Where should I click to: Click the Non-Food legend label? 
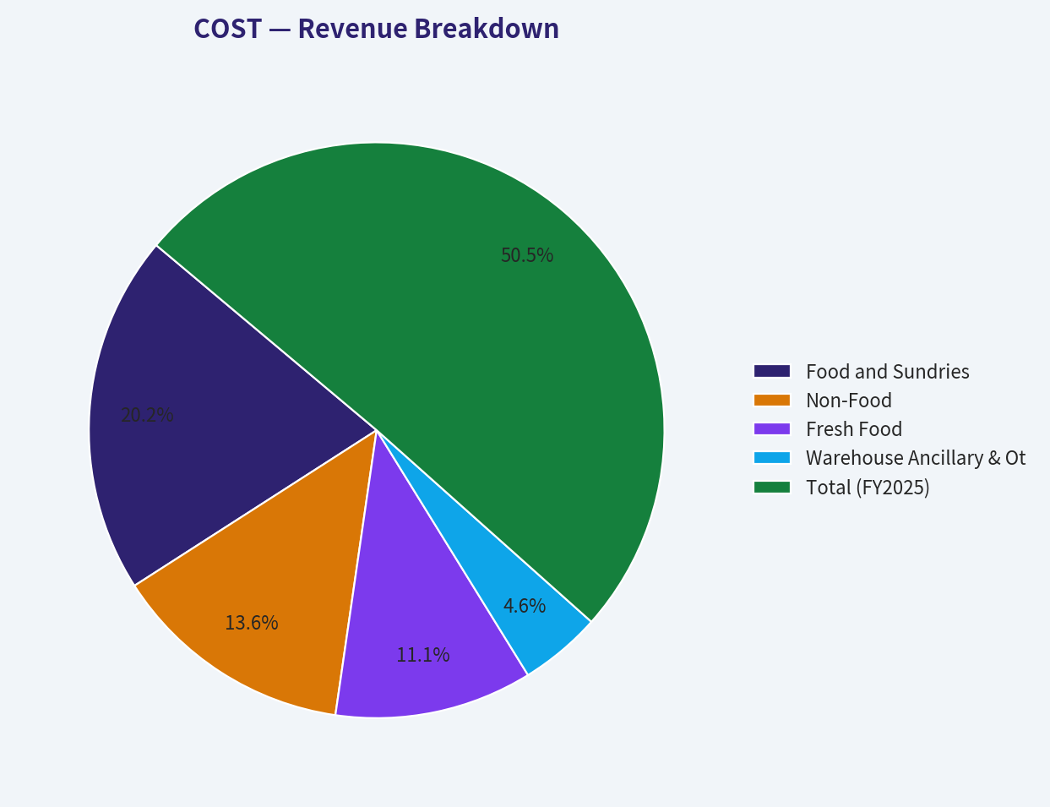pos(849,401)
